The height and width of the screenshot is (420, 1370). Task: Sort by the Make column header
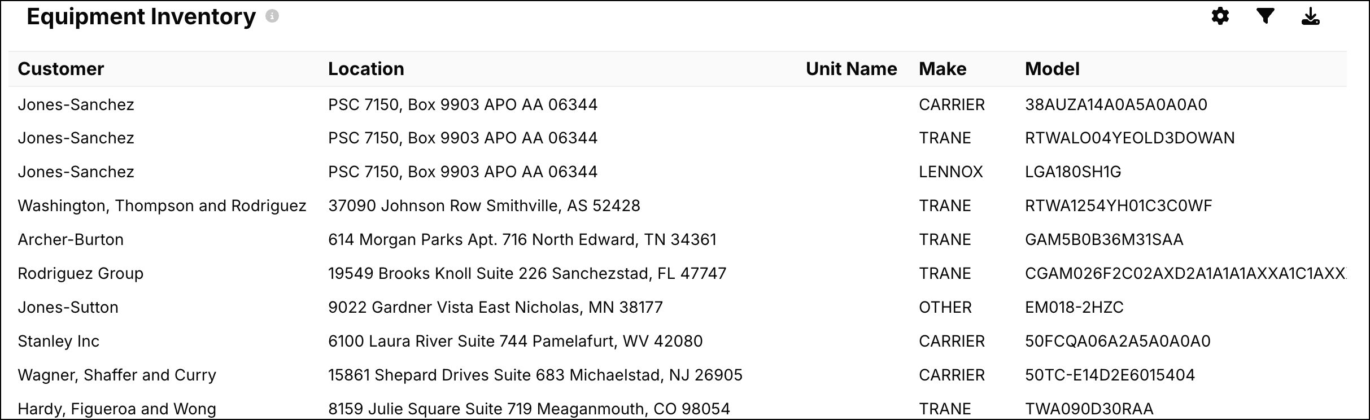pyautogui.click(x=943, y=69)
